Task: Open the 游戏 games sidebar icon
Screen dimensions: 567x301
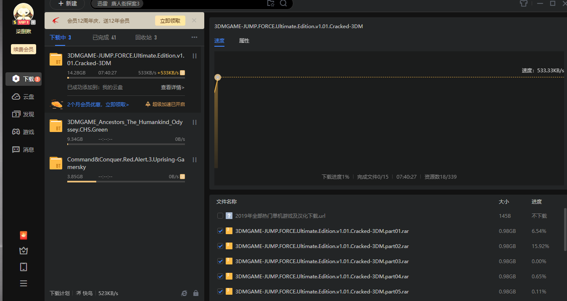Action: (23, 132)
